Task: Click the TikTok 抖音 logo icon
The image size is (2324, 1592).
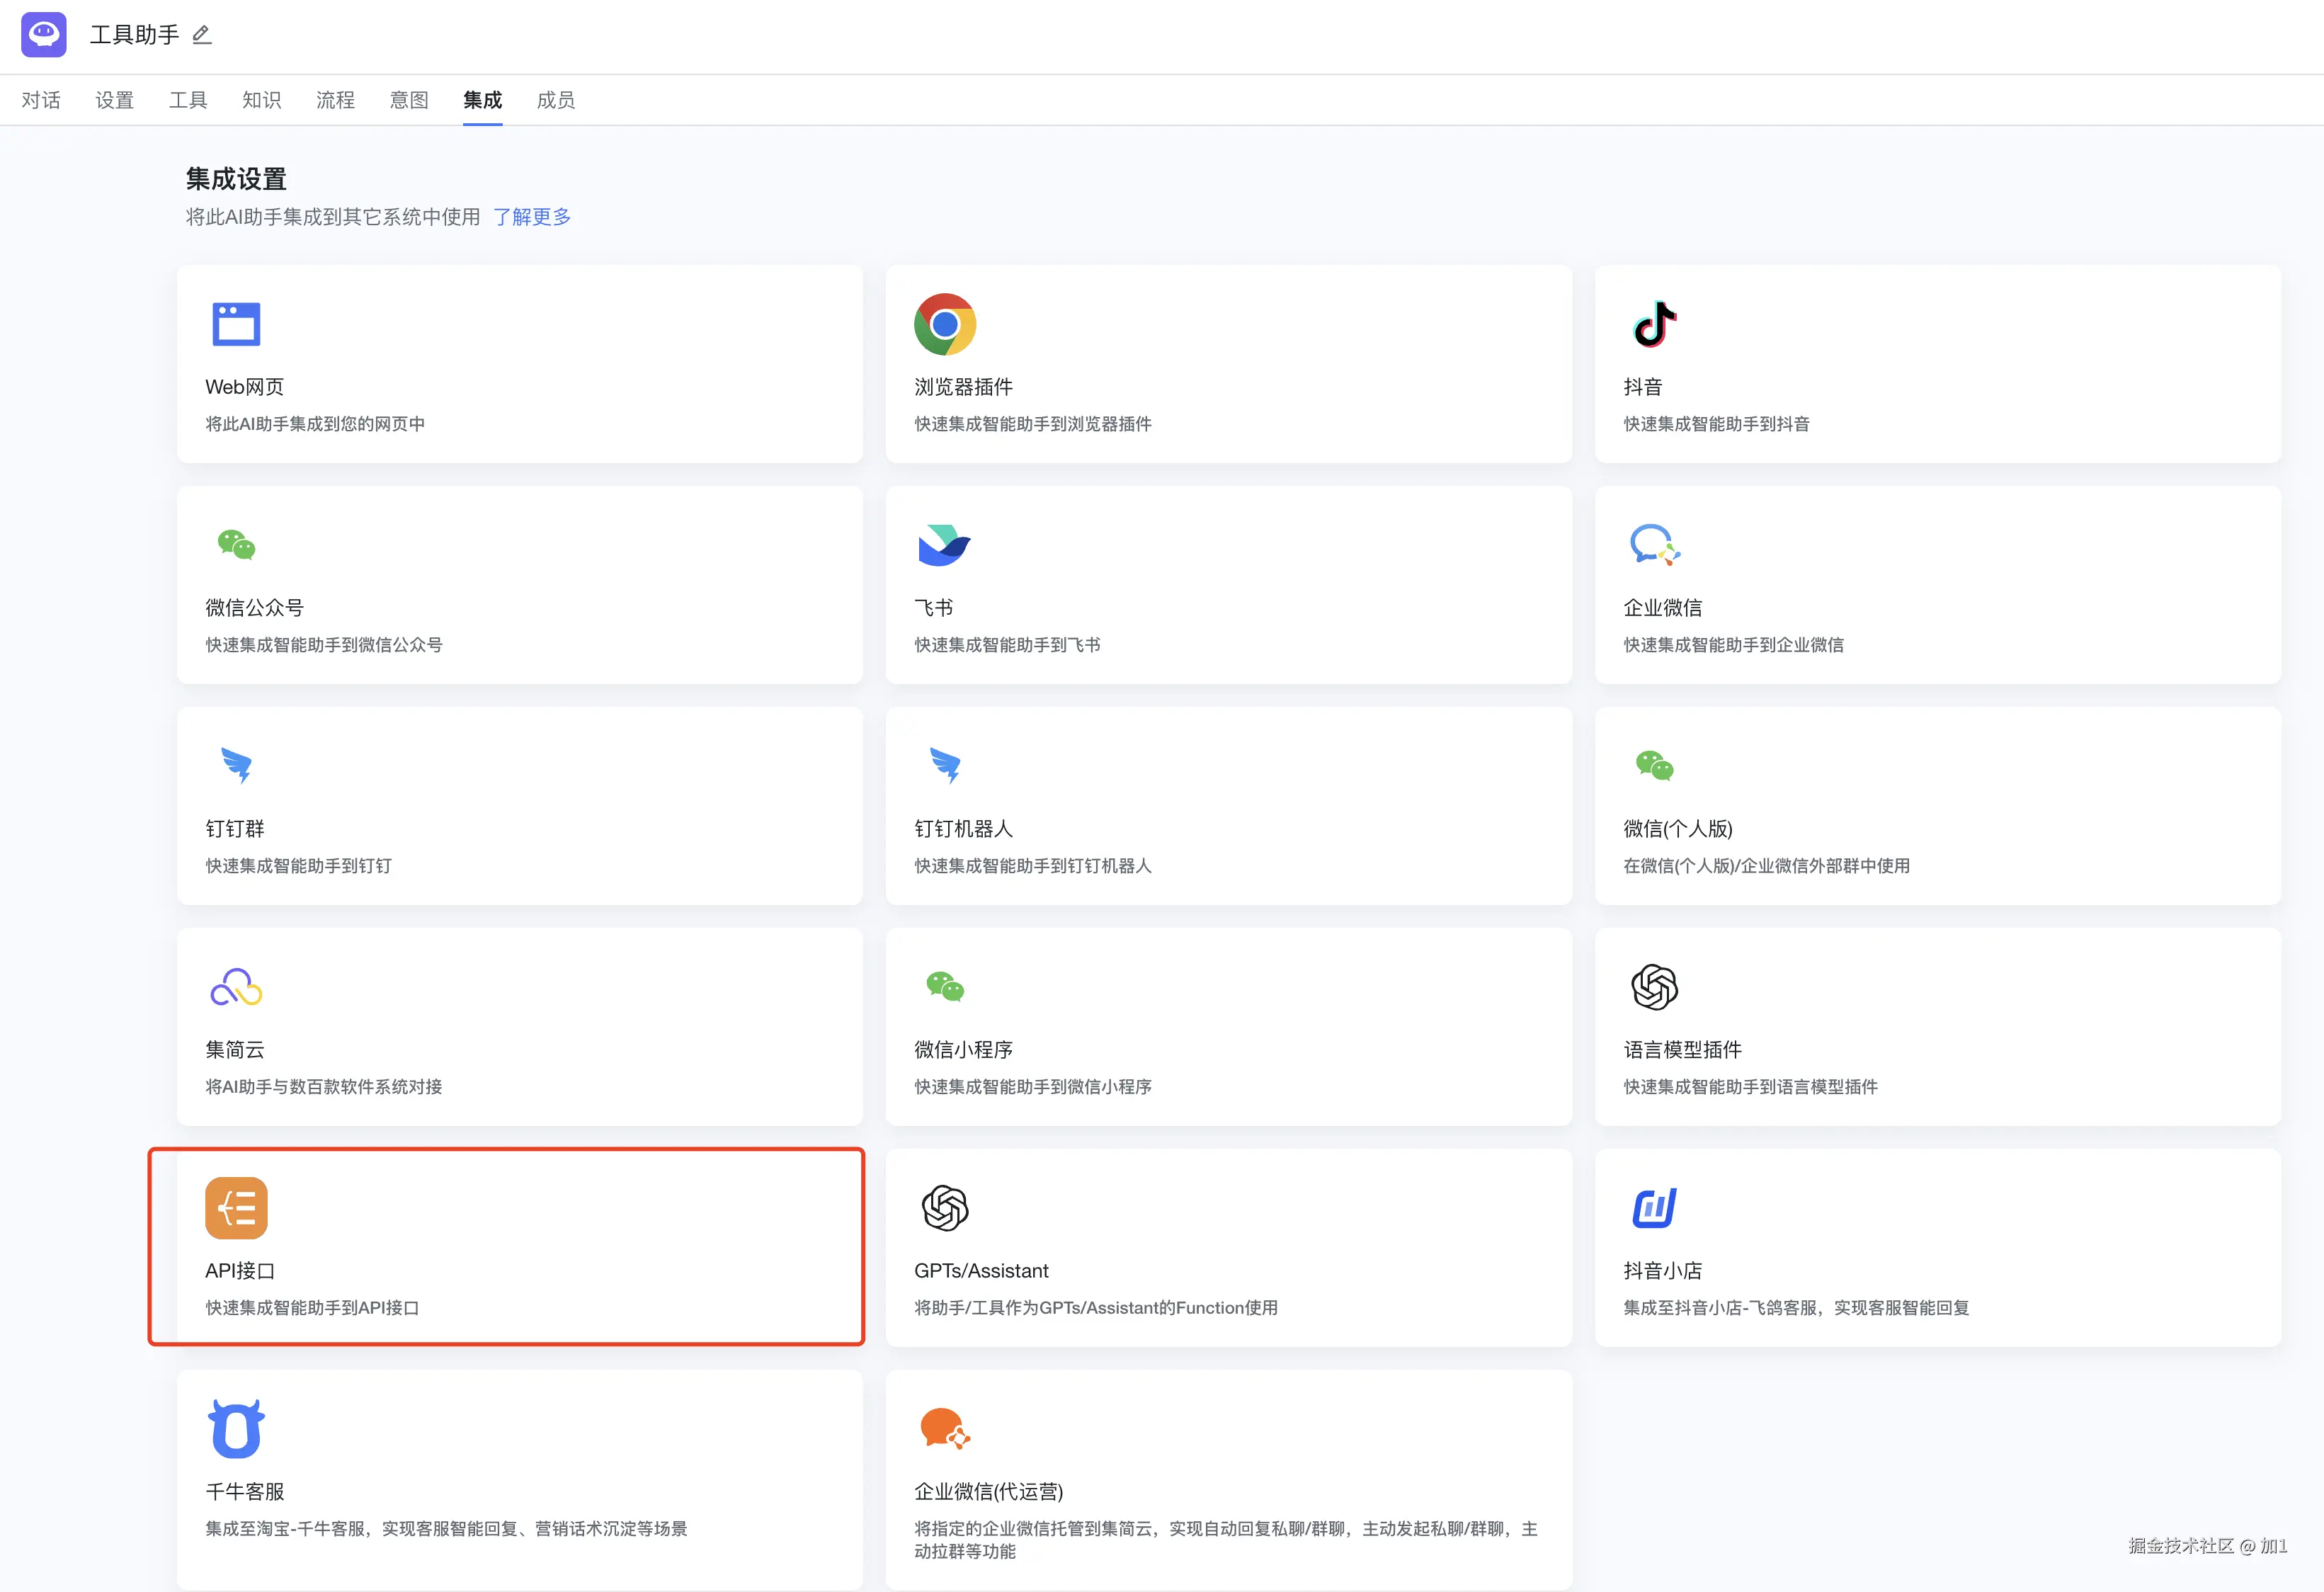Action: [x=1654, y=324]
